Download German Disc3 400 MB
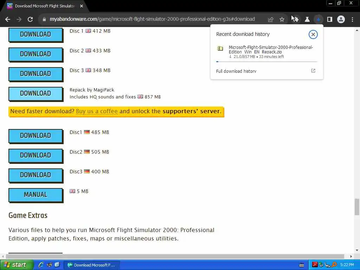360x270 pixels. point(36,175)
